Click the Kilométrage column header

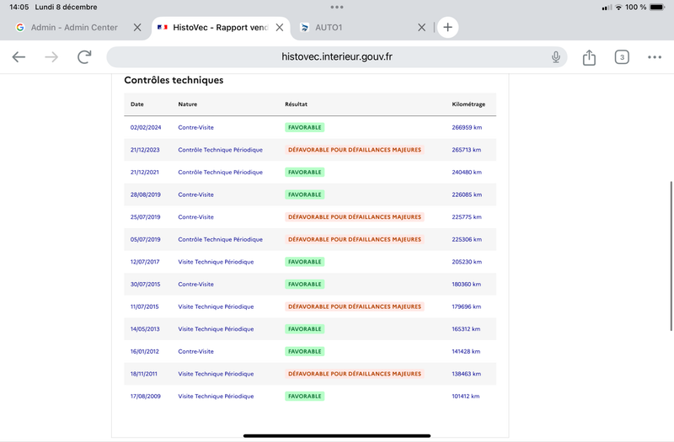coord(468,104)
